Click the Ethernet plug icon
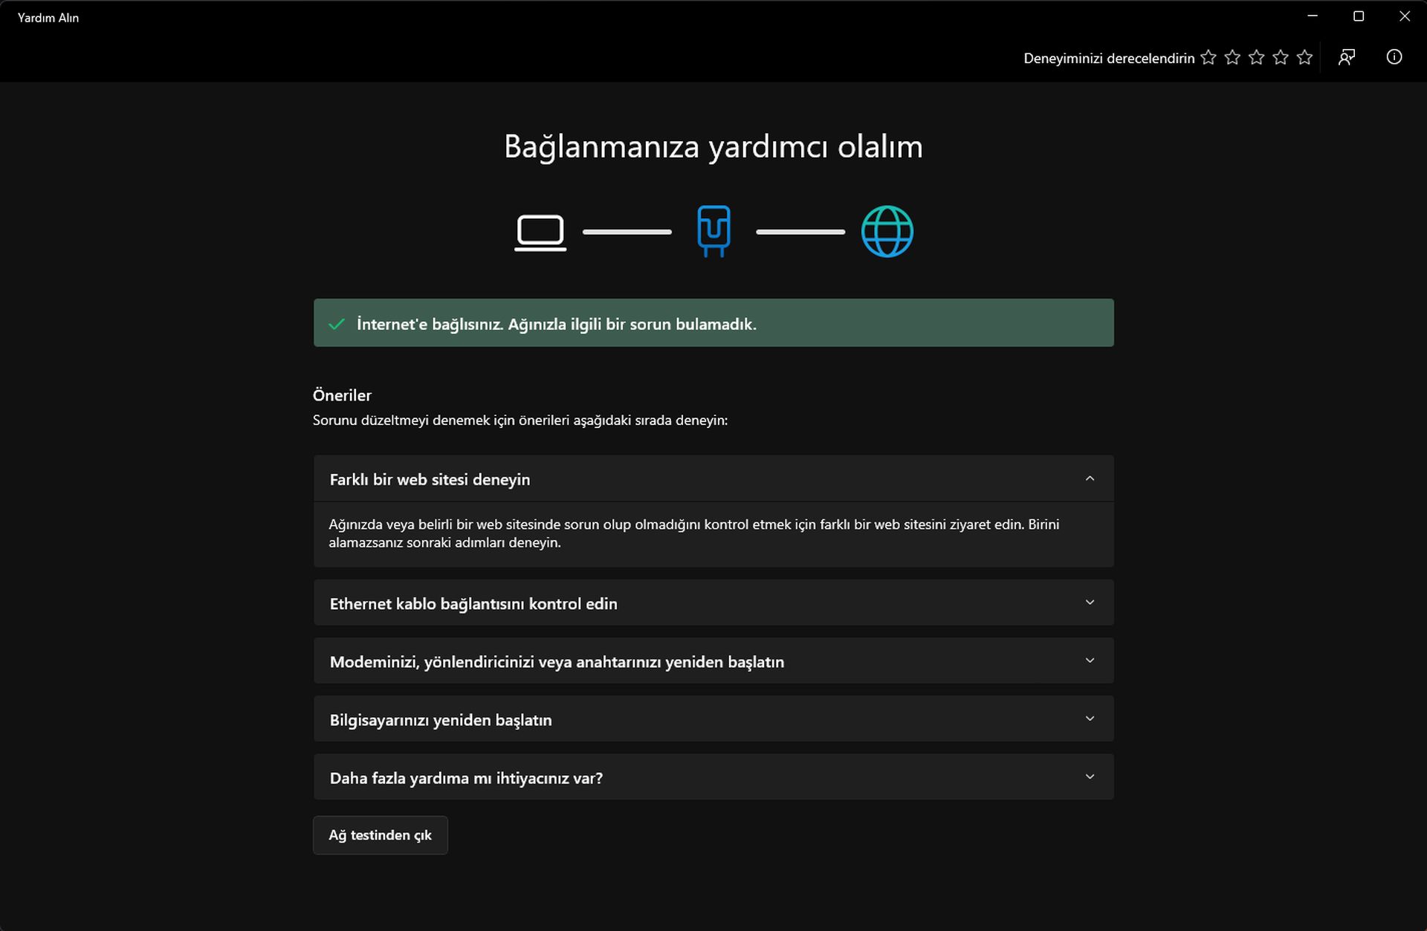Image resolution: width=1427 pixels, height=931 pixels. (x=713, y=231)
